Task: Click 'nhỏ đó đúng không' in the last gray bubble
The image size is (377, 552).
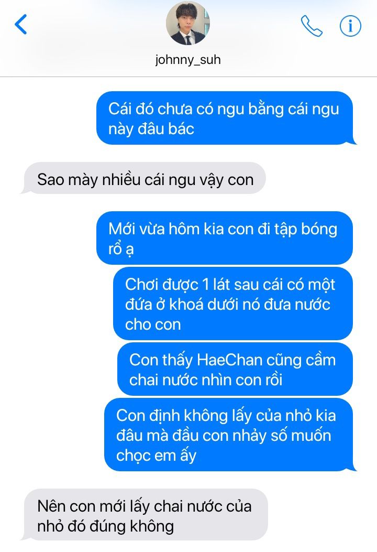Action: (x=105, y=526)
